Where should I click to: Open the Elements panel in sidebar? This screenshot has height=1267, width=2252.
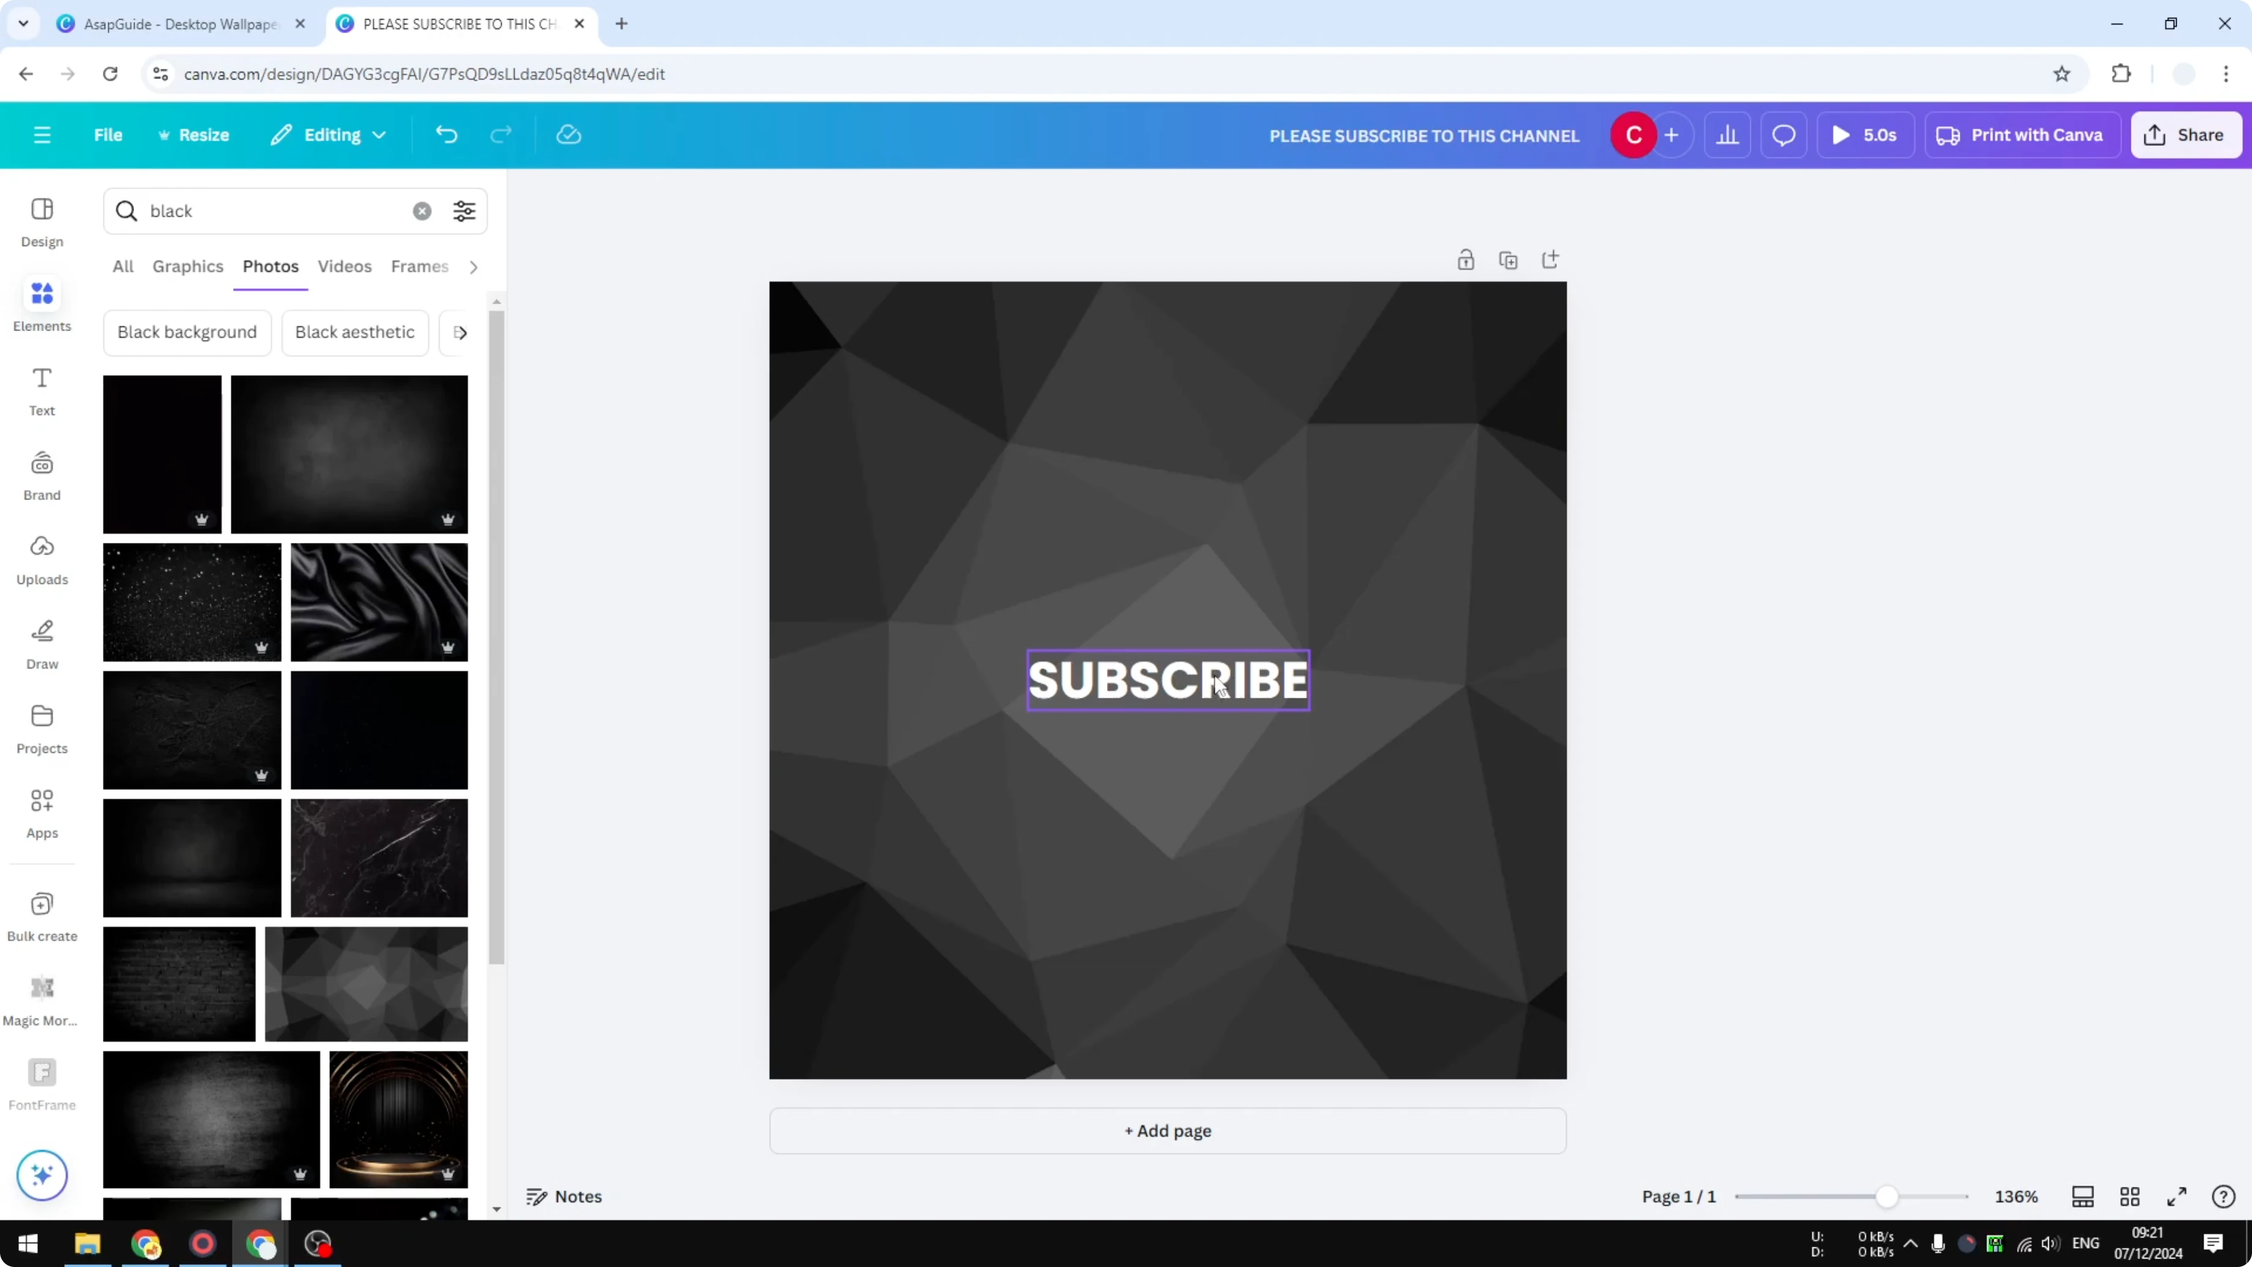[x=42, y=306]
